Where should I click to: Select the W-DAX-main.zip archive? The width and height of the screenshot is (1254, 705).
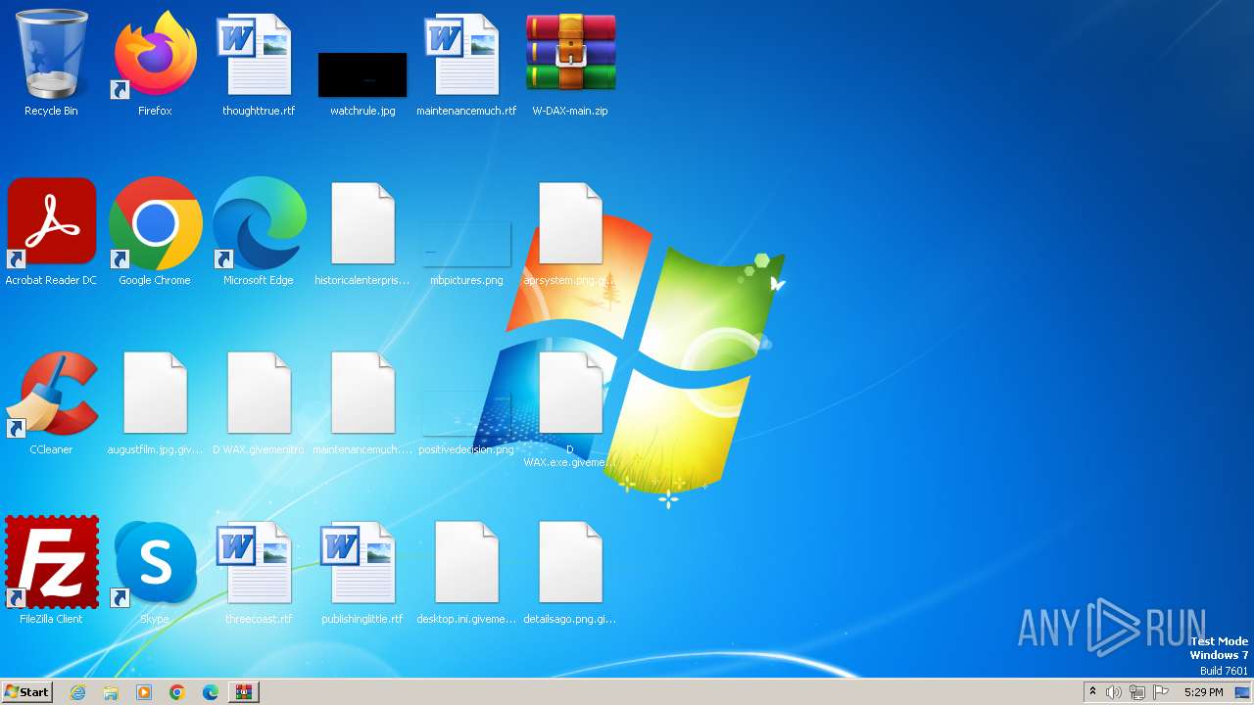coord(570,64)
